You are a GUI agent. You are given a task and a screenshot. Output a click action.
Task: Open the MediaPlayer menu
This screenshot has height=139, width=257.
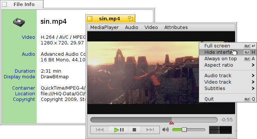click(104, 27)
